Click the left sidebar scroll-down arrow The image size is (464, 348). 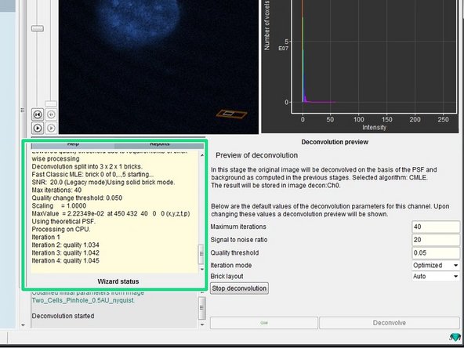pos(24,325)
